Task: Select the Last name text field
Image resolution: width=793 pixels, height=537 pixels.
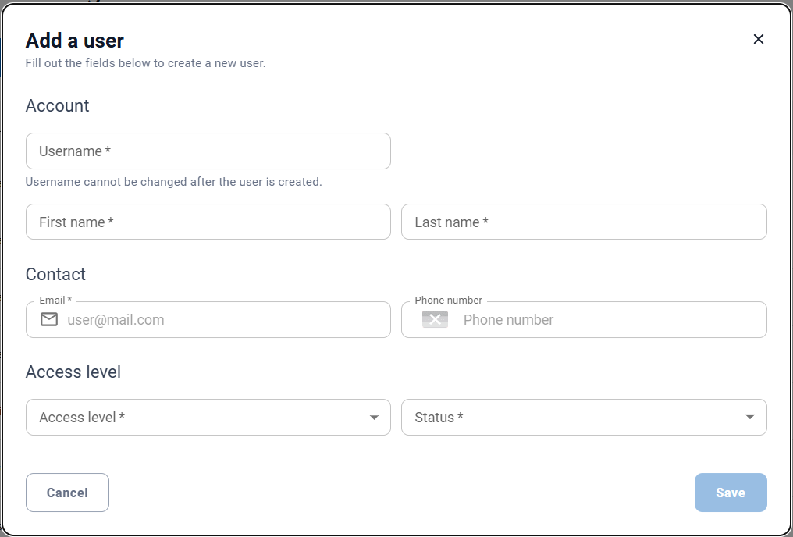Action: tap(583, 222)
